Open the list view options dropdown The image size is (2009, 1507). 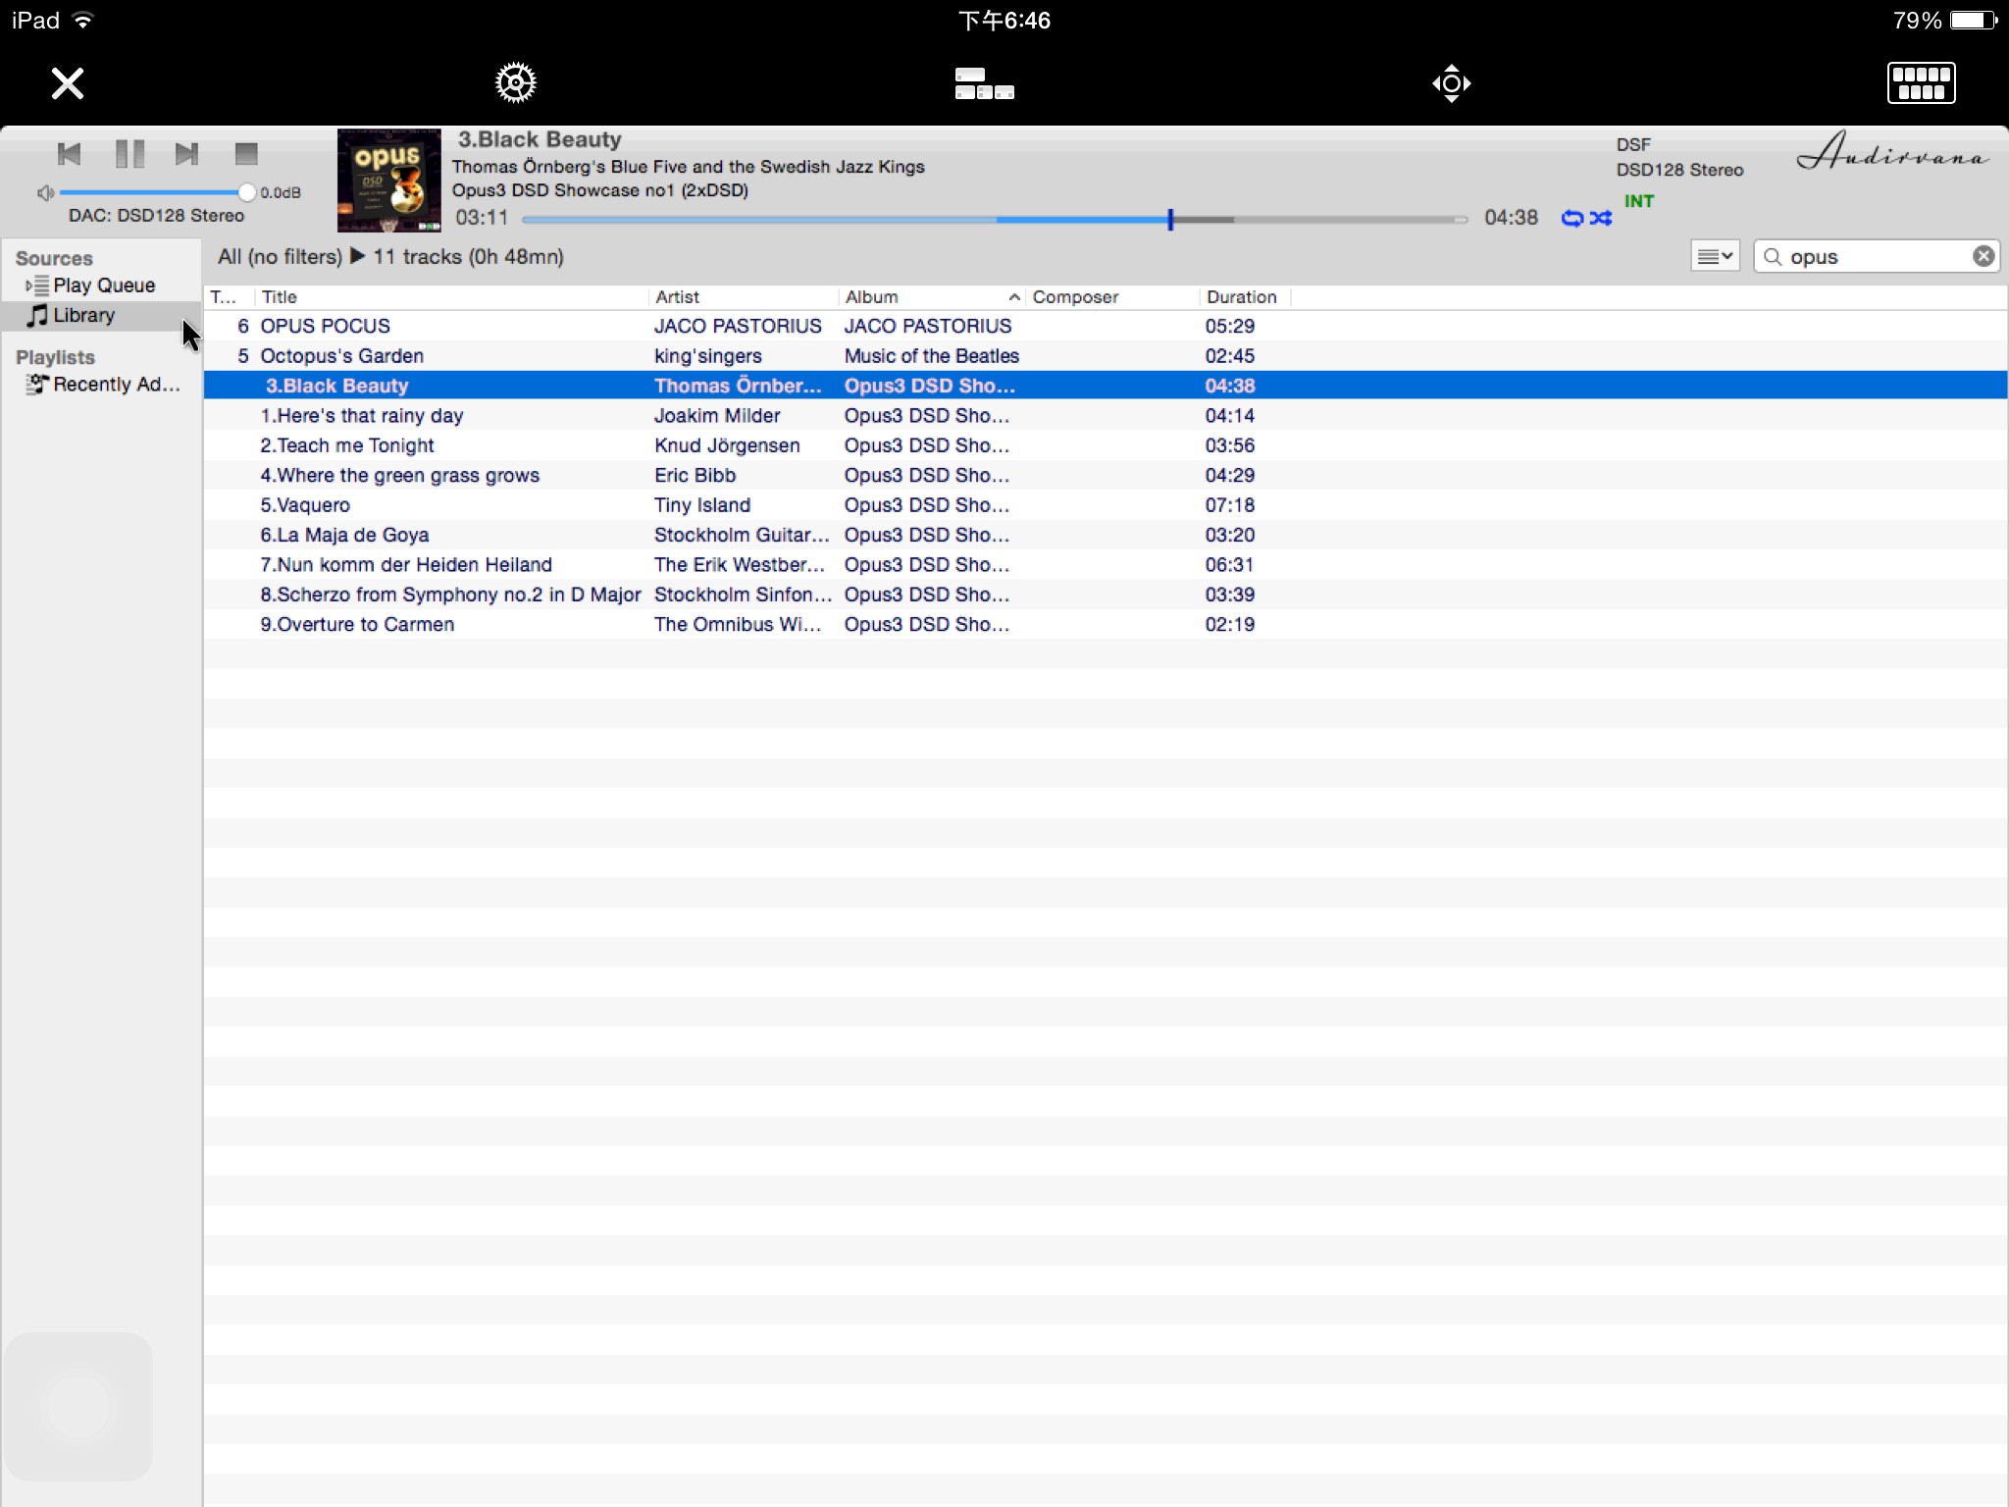pos(1715,256)
